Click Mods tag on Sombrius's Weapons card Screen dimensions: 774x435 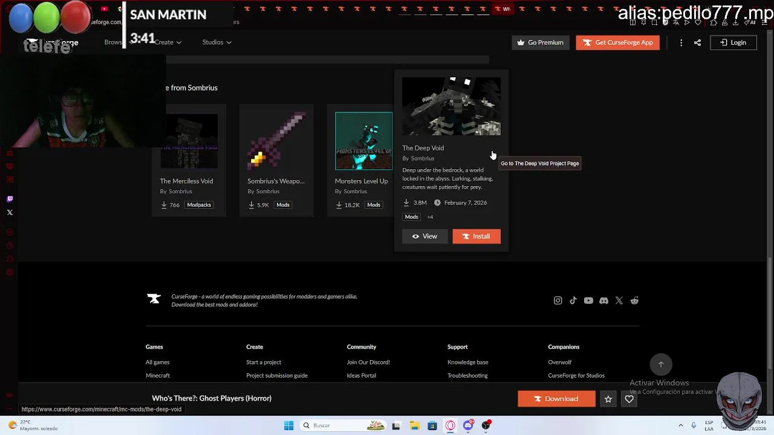pyautogui.click(x=283, y=205)
